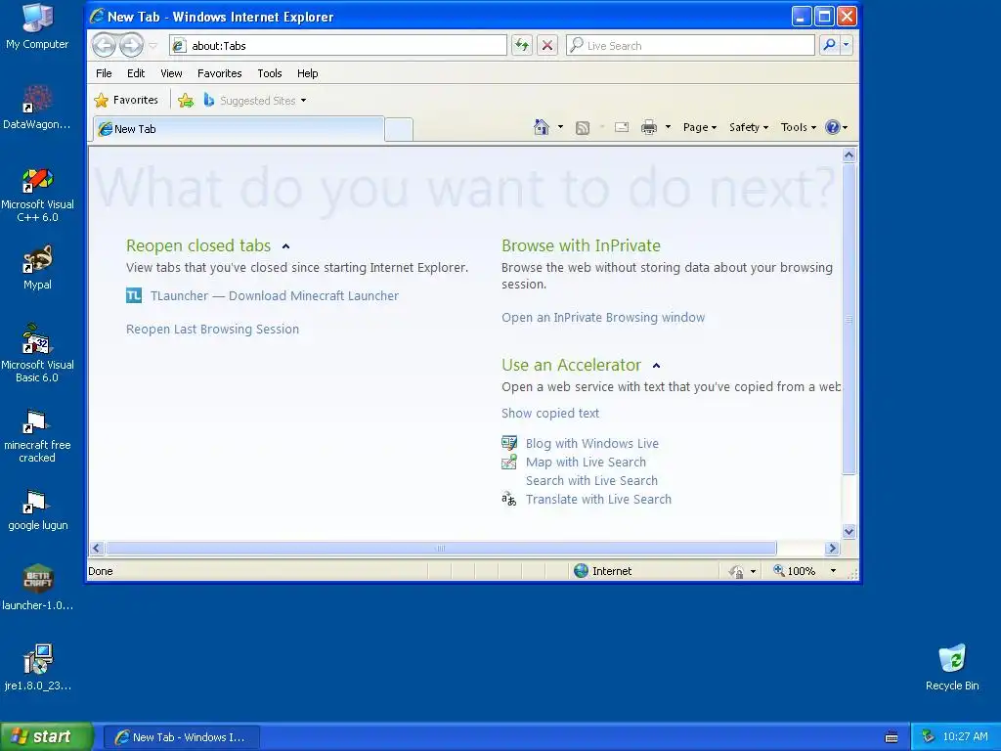Open the Suggested Sites dropdown
The image size is (1001, 751).
[x=255, y=101]
